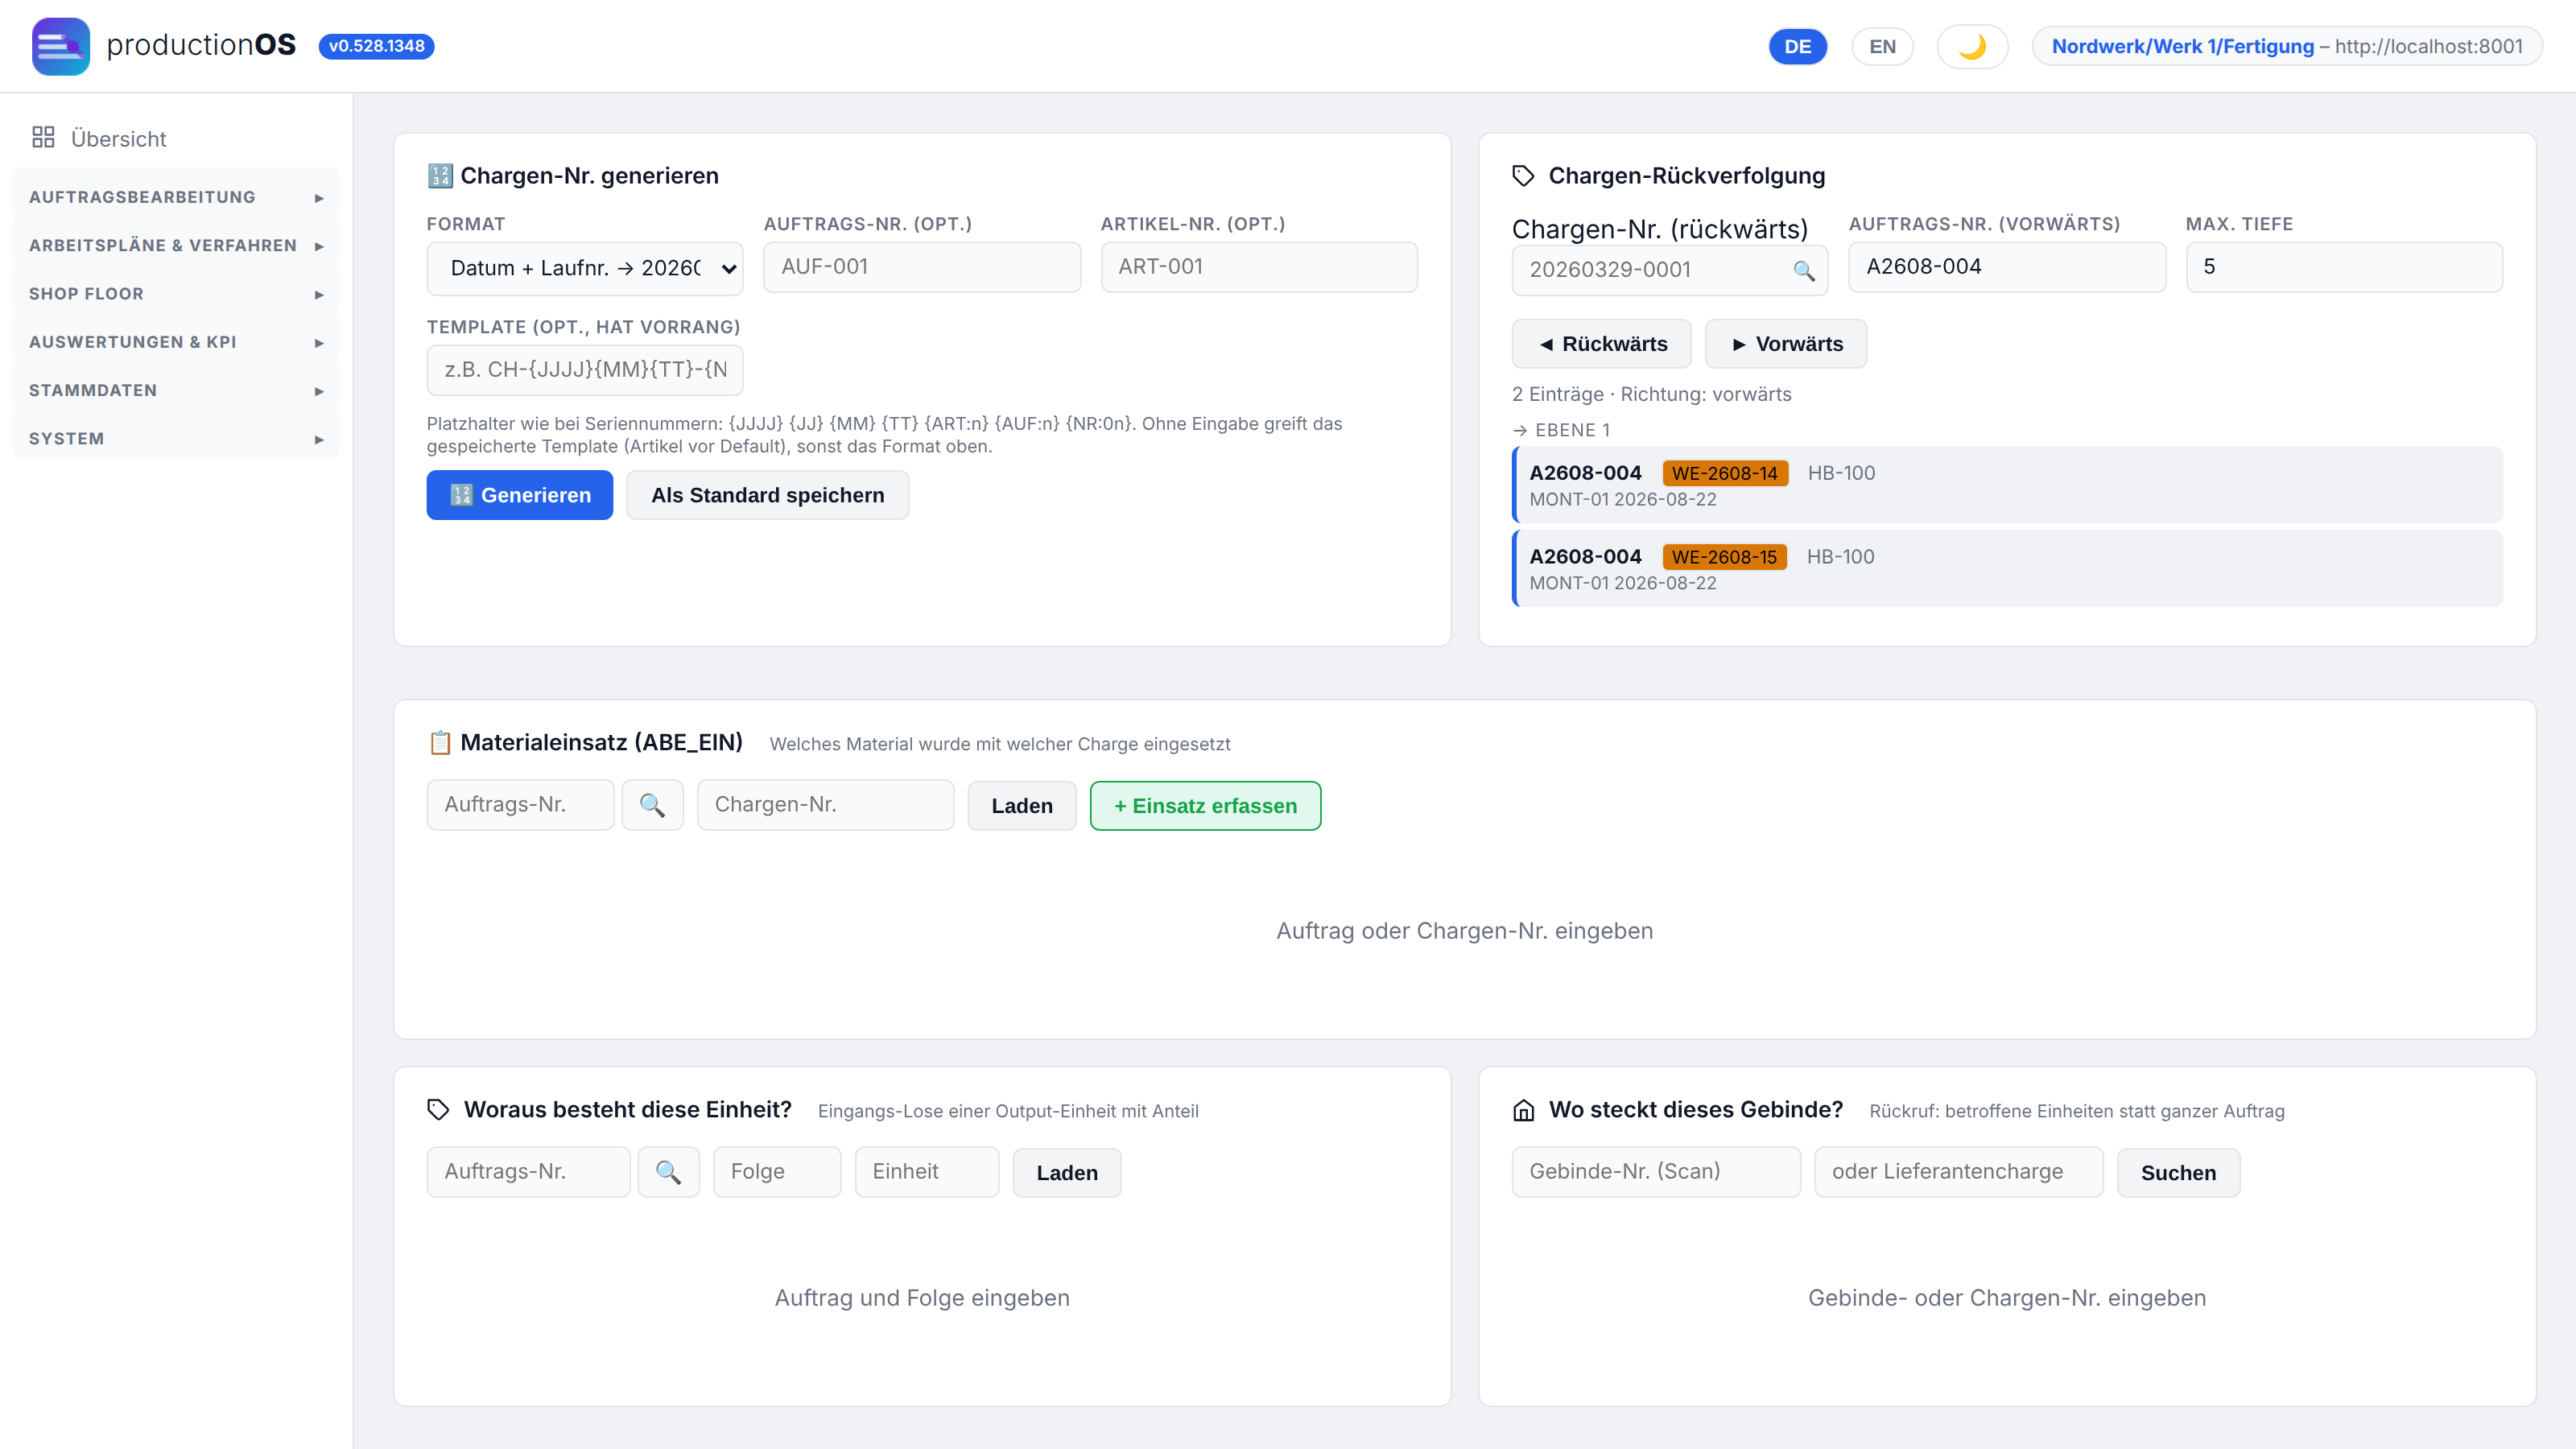The width and height of the screenshot is (2576, 1449).
Task: Click search icon in Chargen-Nr. rückwärts field
Action: [x=1804, y=271]
